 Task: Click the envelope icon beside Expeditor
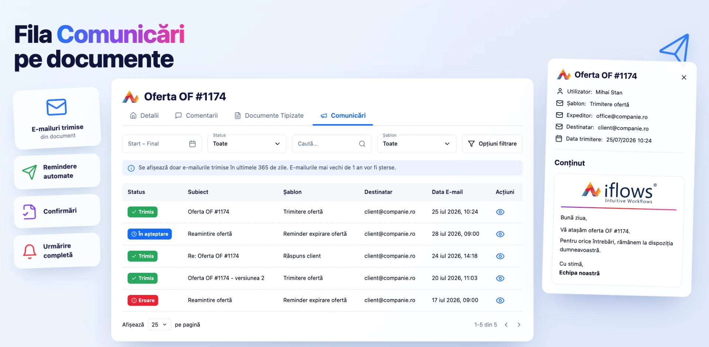coord(559,115)
